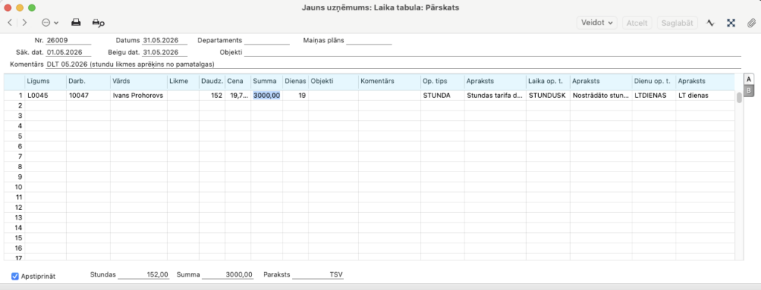Image resolution: width=761 pixels, height=290 pixels.
Task: Click the green window zoom button
Action: [x=32, y=7]
